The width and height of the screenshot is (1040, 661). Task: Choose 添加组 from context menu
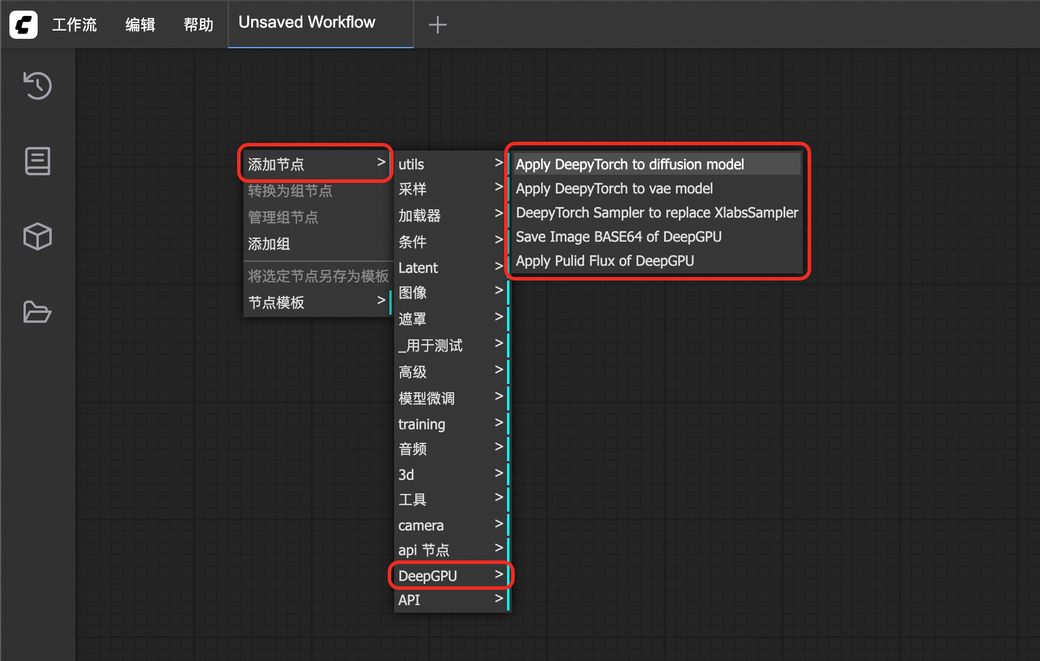[316, 243]
